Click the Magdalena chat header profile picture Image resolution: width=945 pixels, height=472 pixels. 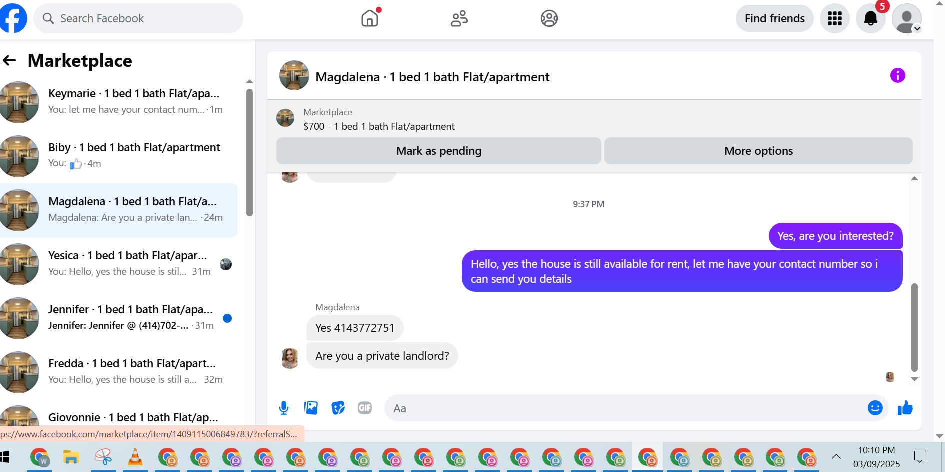[x=294, y=76]
